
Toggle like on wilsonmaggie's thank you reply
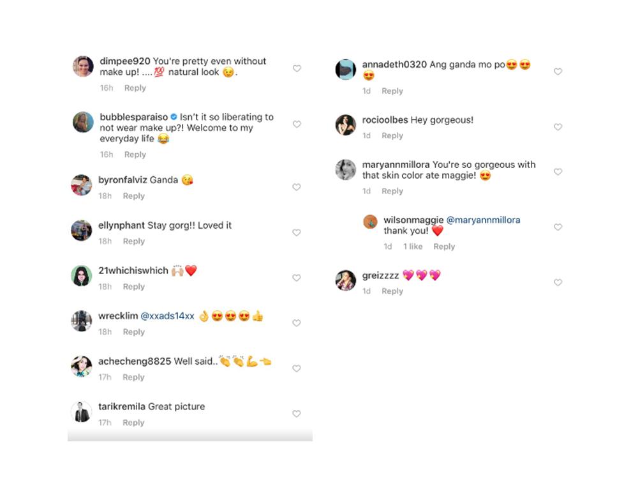[x=558, y=227]
